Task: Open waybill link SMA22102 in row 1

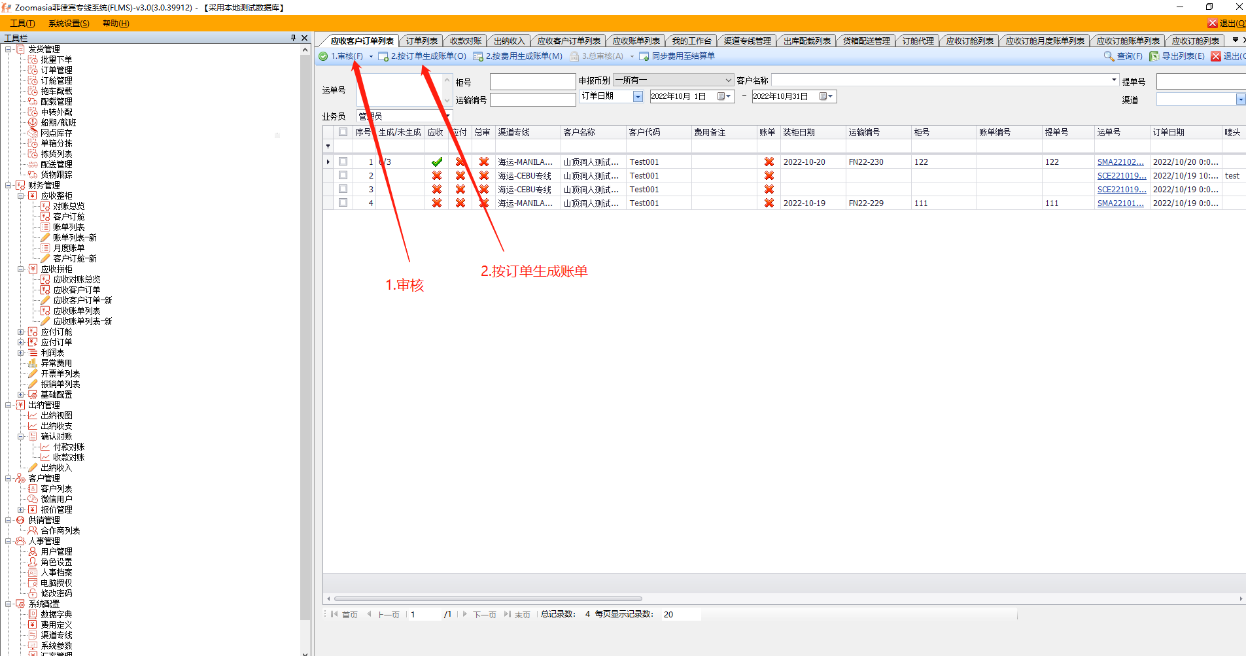Action: (x=1120, y=162)
